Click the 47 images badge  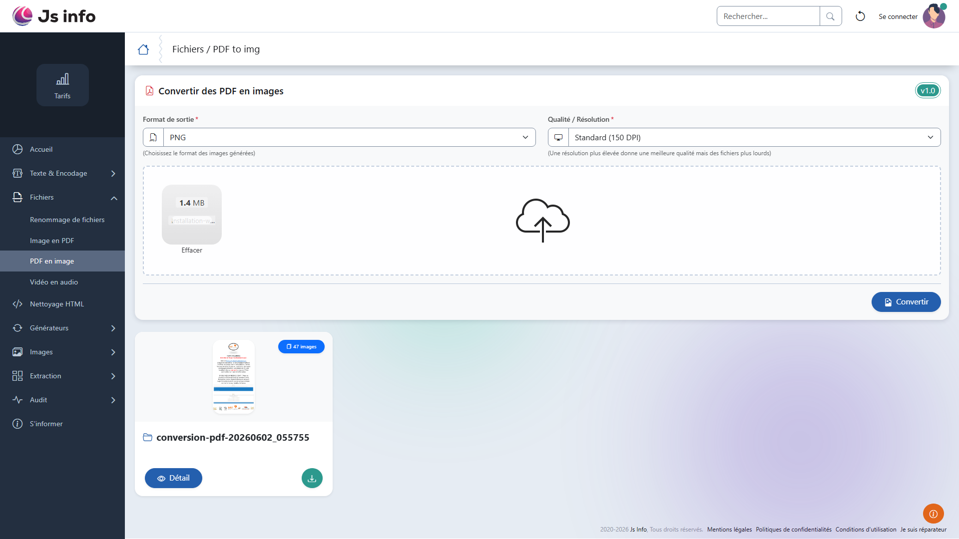coord(301,347)
